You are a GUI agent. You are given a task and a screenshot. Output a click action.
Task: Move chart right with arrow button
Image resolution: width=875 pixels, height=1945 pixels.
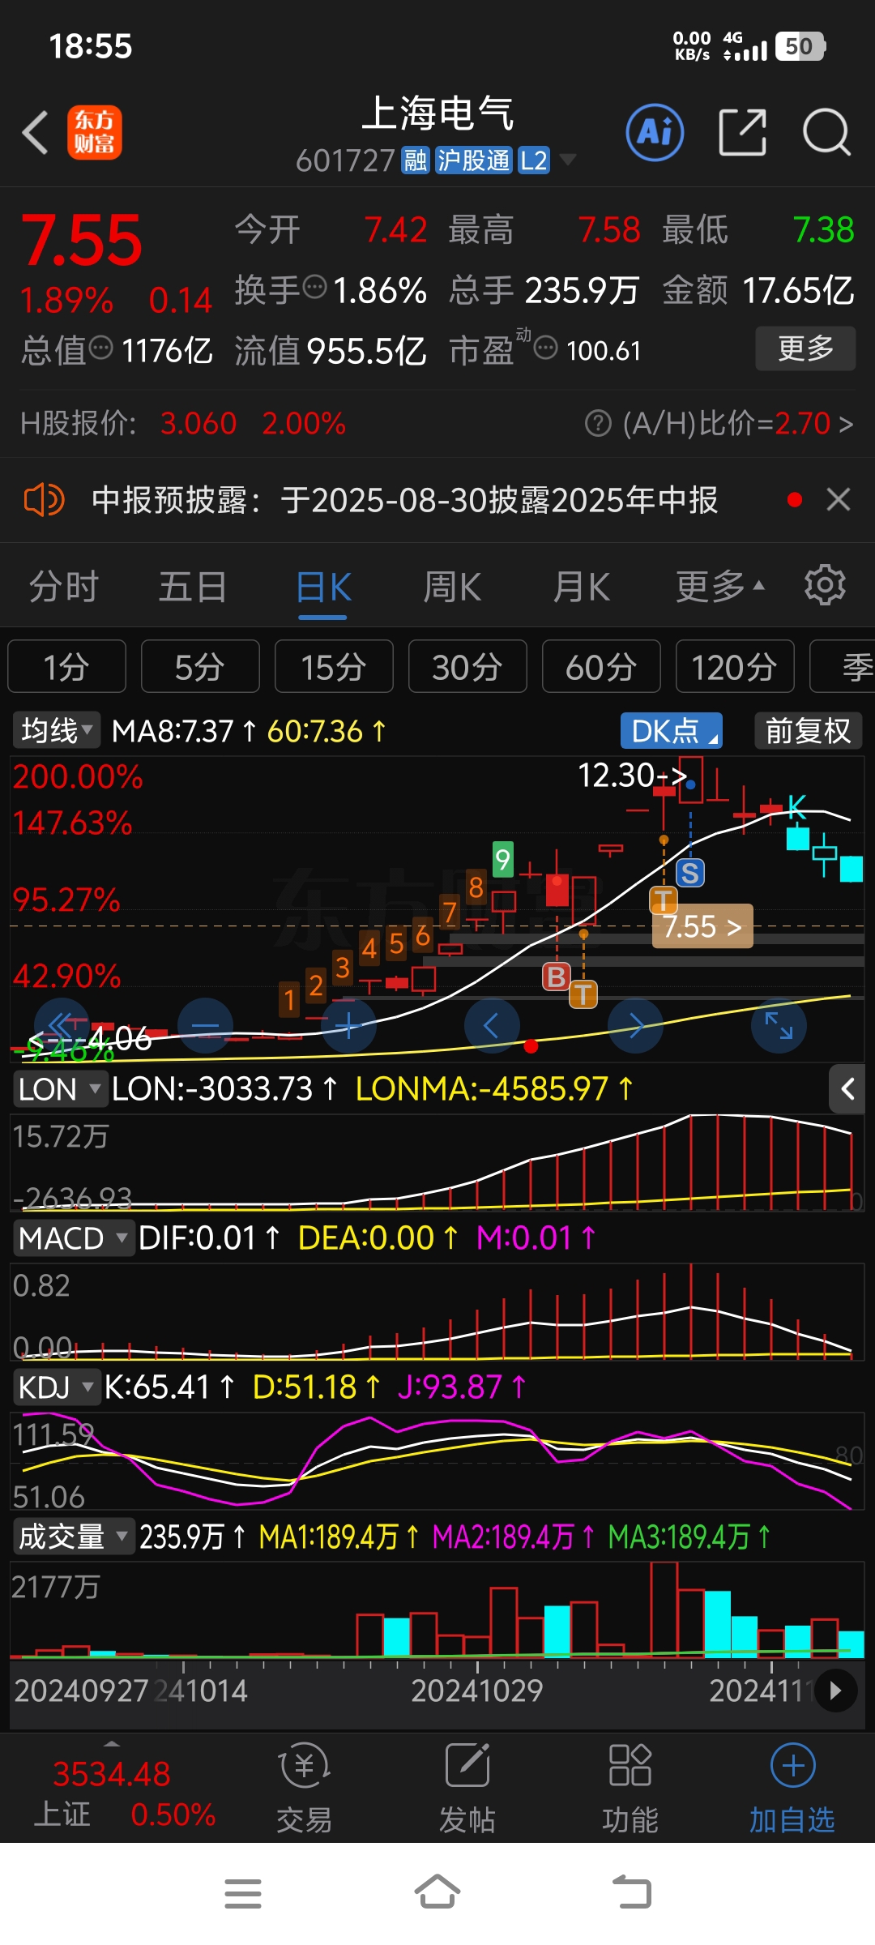(x=635, y=1026)
